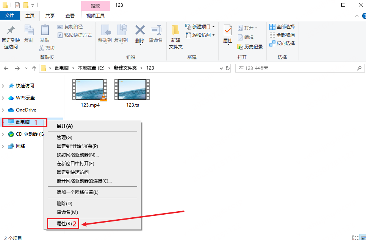This screenshot has width=366, height=240.
Task: Open the New Item (新建项目) dropdown
Action: point(200,26)
